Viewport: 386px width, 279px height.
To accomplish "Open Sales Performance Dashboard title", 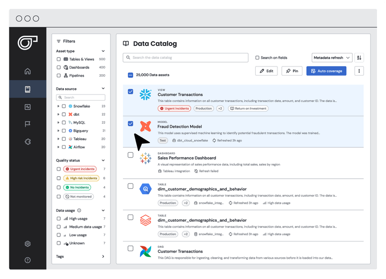I will click(x=187, y=158).
